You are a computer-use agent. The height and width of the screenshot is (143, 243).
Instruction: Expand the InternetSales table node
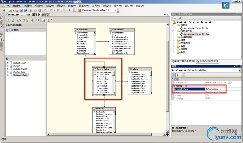(x=7, y=75)
